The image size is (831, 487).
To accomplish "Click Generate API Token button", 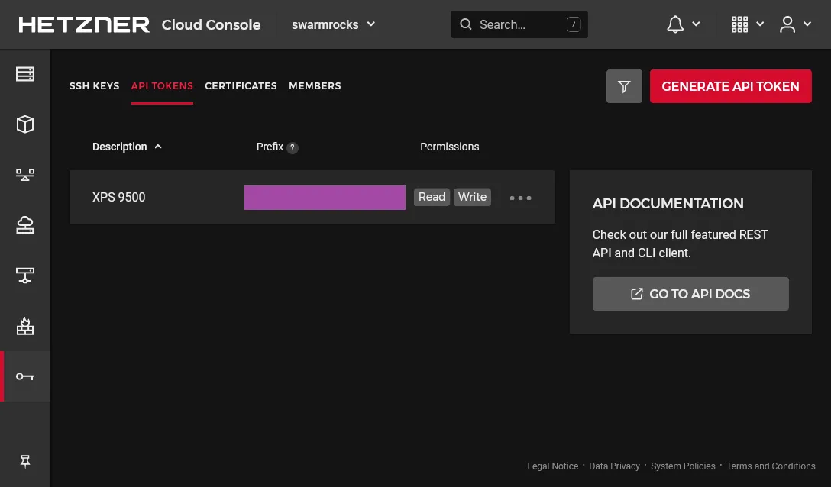I will [x=730, y=86].
